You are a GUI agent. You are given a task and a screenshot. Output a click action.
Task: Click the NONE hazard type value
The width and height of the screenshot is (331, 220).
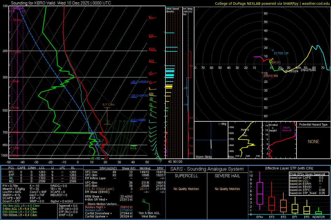[313, 142]
